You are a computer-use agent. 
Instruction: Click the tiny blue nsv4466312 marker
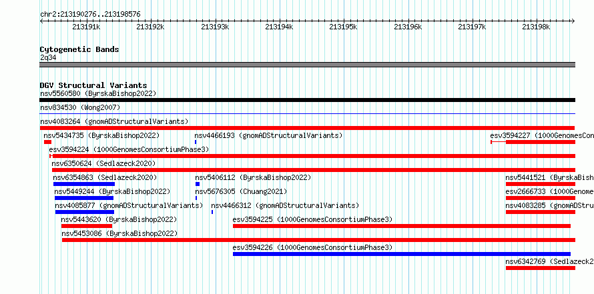click(212, 212)
